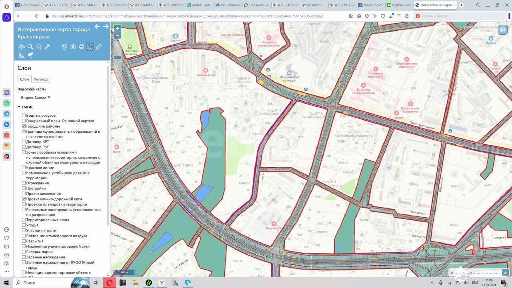The width and height of the screenshot is (512, 288).
Task: Uncheck the Городские районы layer
Action: (24, 126)
